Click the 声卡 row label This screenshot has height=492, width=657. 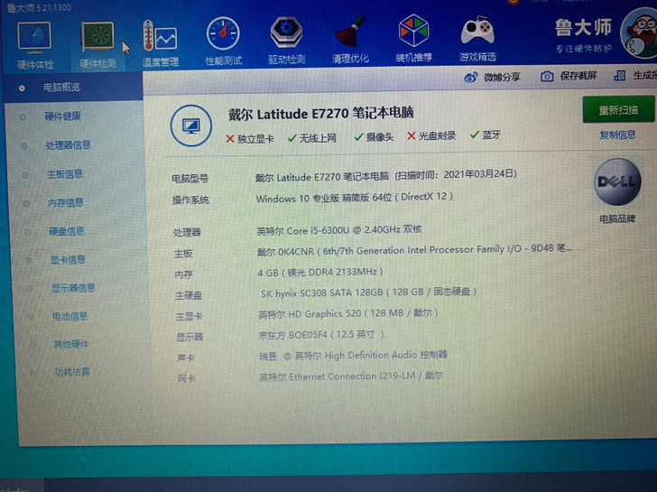[x=186, y=358]
